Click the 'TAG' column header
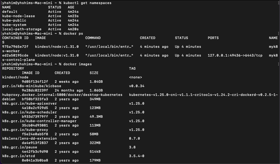280x164 pixels. (x=132, y=68)
